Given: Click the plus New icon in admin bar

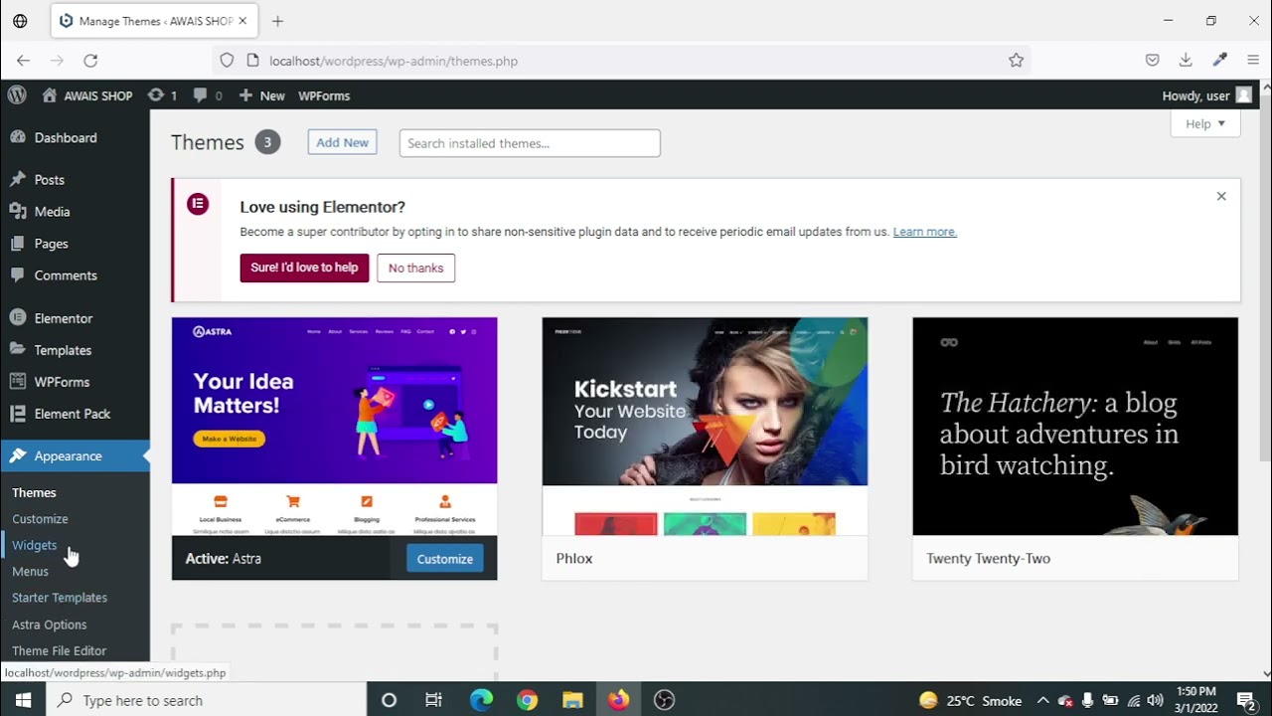Looking at the screenshot, I should 245,95.
